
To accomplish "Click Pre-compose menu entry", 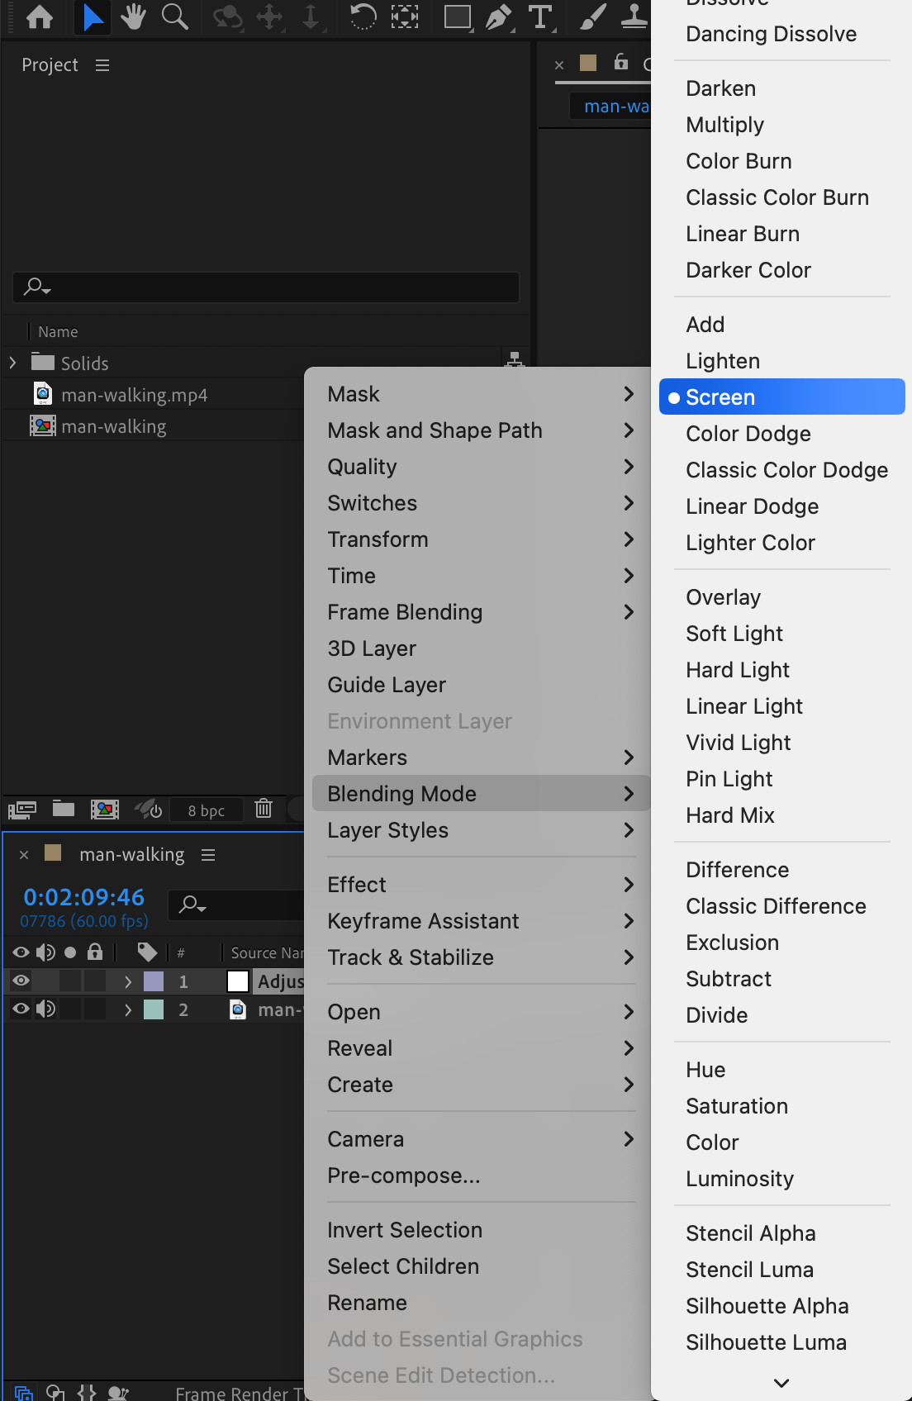I will click(x=403, y=1175).
